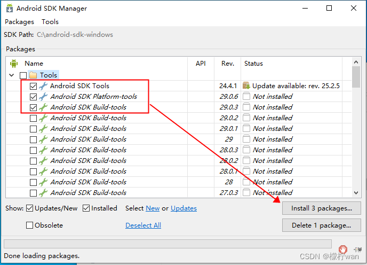Screen dimensions: 367x265
Task: Uncheck the Android SDK Tools checkbox
Action: coord(34,86)
